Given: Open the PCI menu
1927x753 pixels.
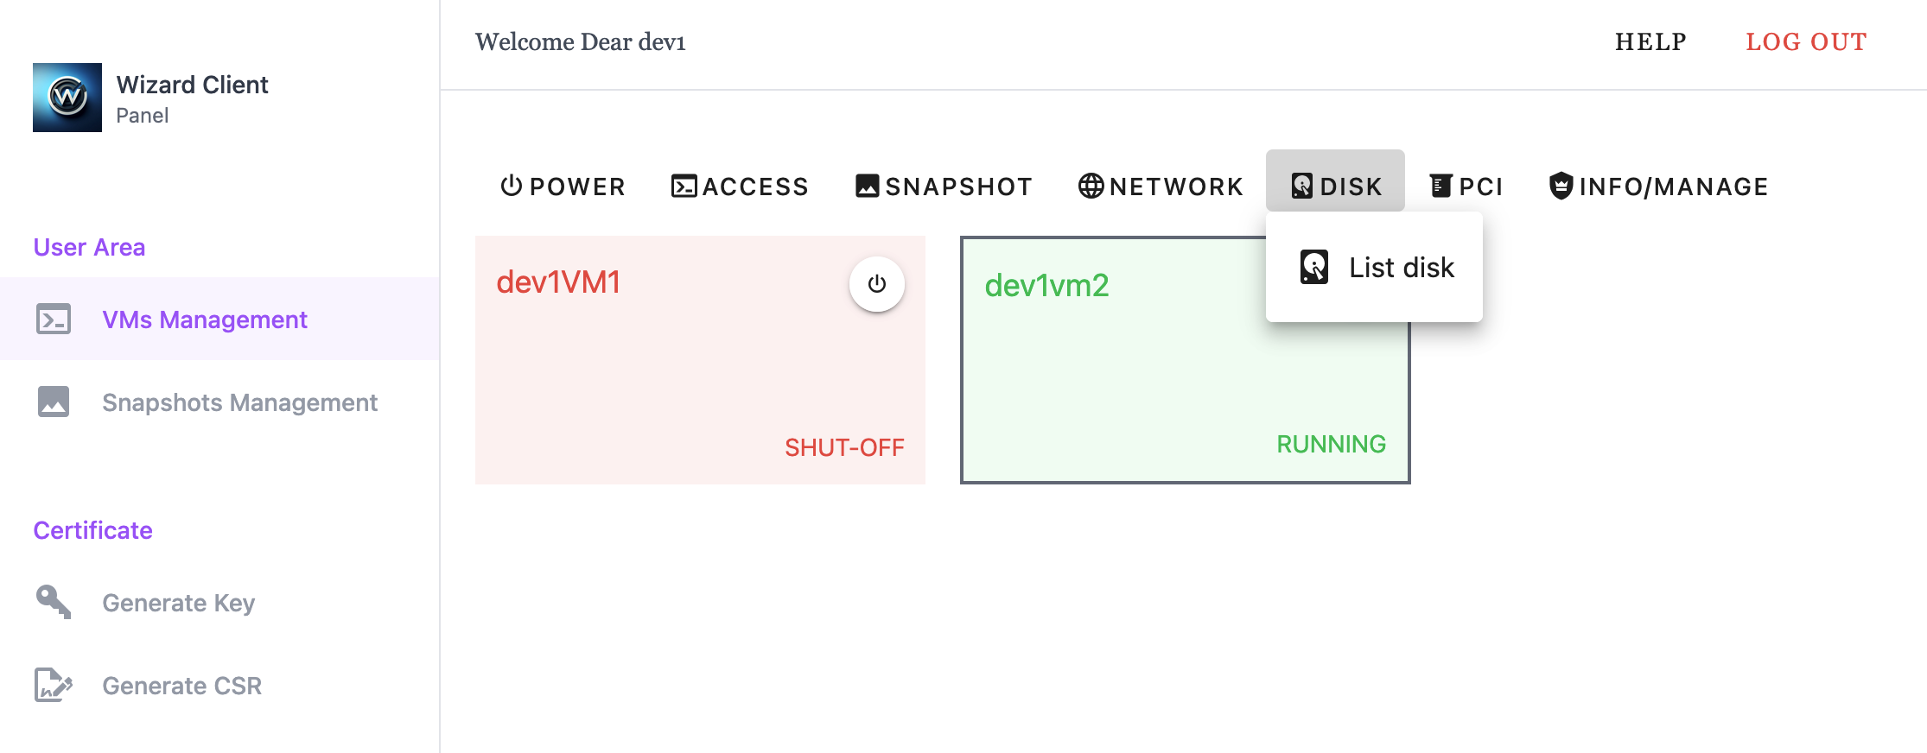Looking at the screenshot, I should (x=1466, y=187).
